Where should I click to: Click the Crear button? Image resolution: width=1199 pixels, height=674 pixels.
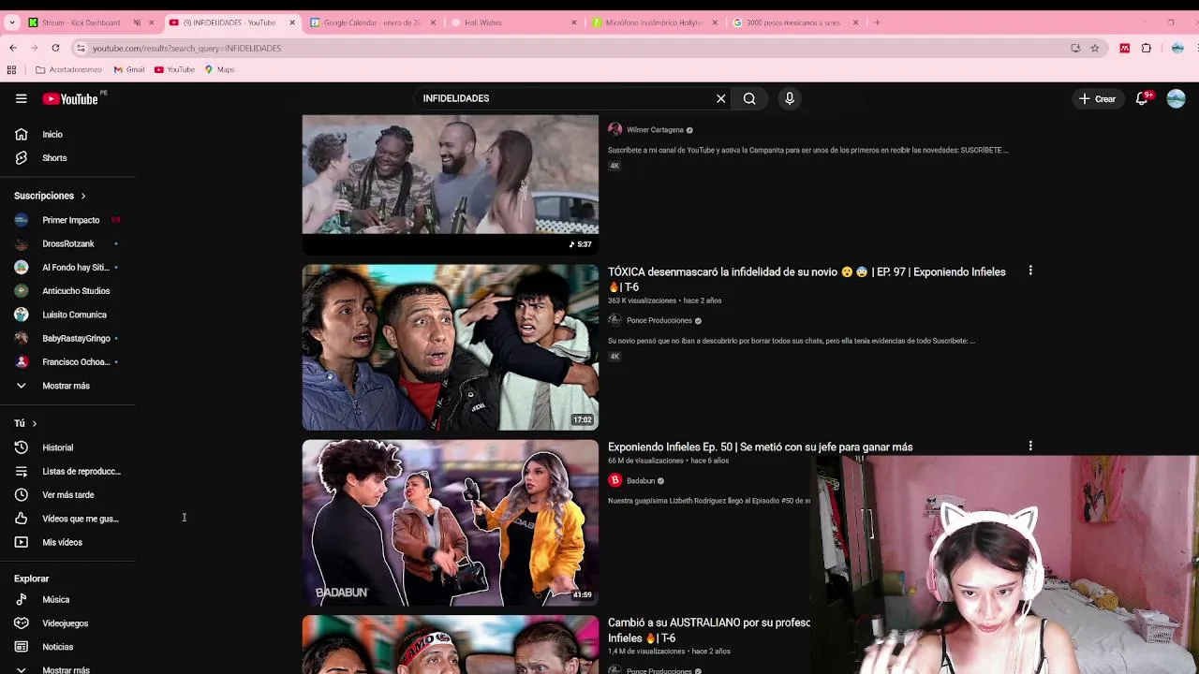click(1097, 98)
